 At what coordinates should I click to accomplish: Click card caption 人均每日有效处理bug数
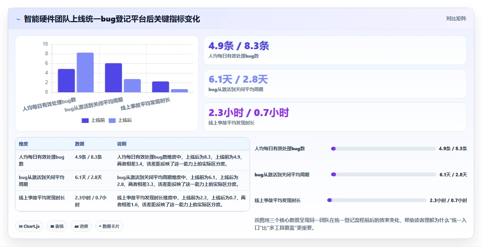(234, 56)
